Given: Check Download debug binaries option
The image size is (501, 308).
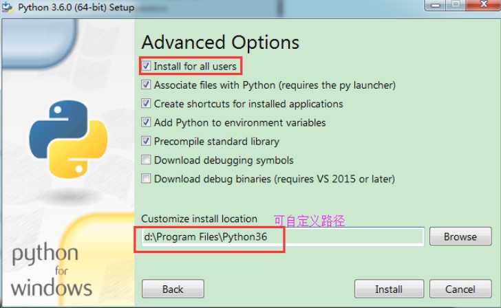Looking at the screenshot, I should 146,179.
